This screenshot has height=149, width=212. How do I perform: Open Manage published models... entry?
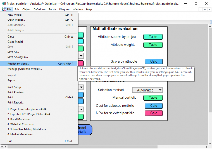(x=39, y=69)
